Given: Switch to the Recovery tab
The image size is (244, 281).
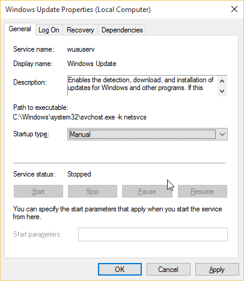Looking at the screenshot, I should pyautogui.click(x=81, y=30).
